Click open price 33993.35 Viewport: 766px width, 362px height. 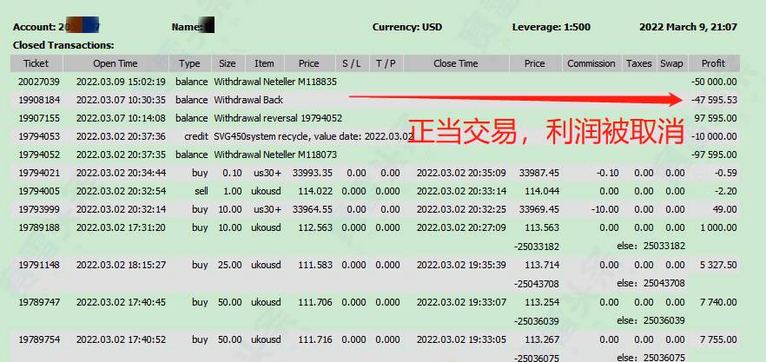312,173
